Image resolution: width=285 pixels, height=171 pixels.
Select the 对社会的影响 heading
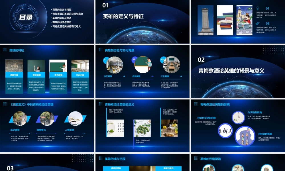click(265, 134)
